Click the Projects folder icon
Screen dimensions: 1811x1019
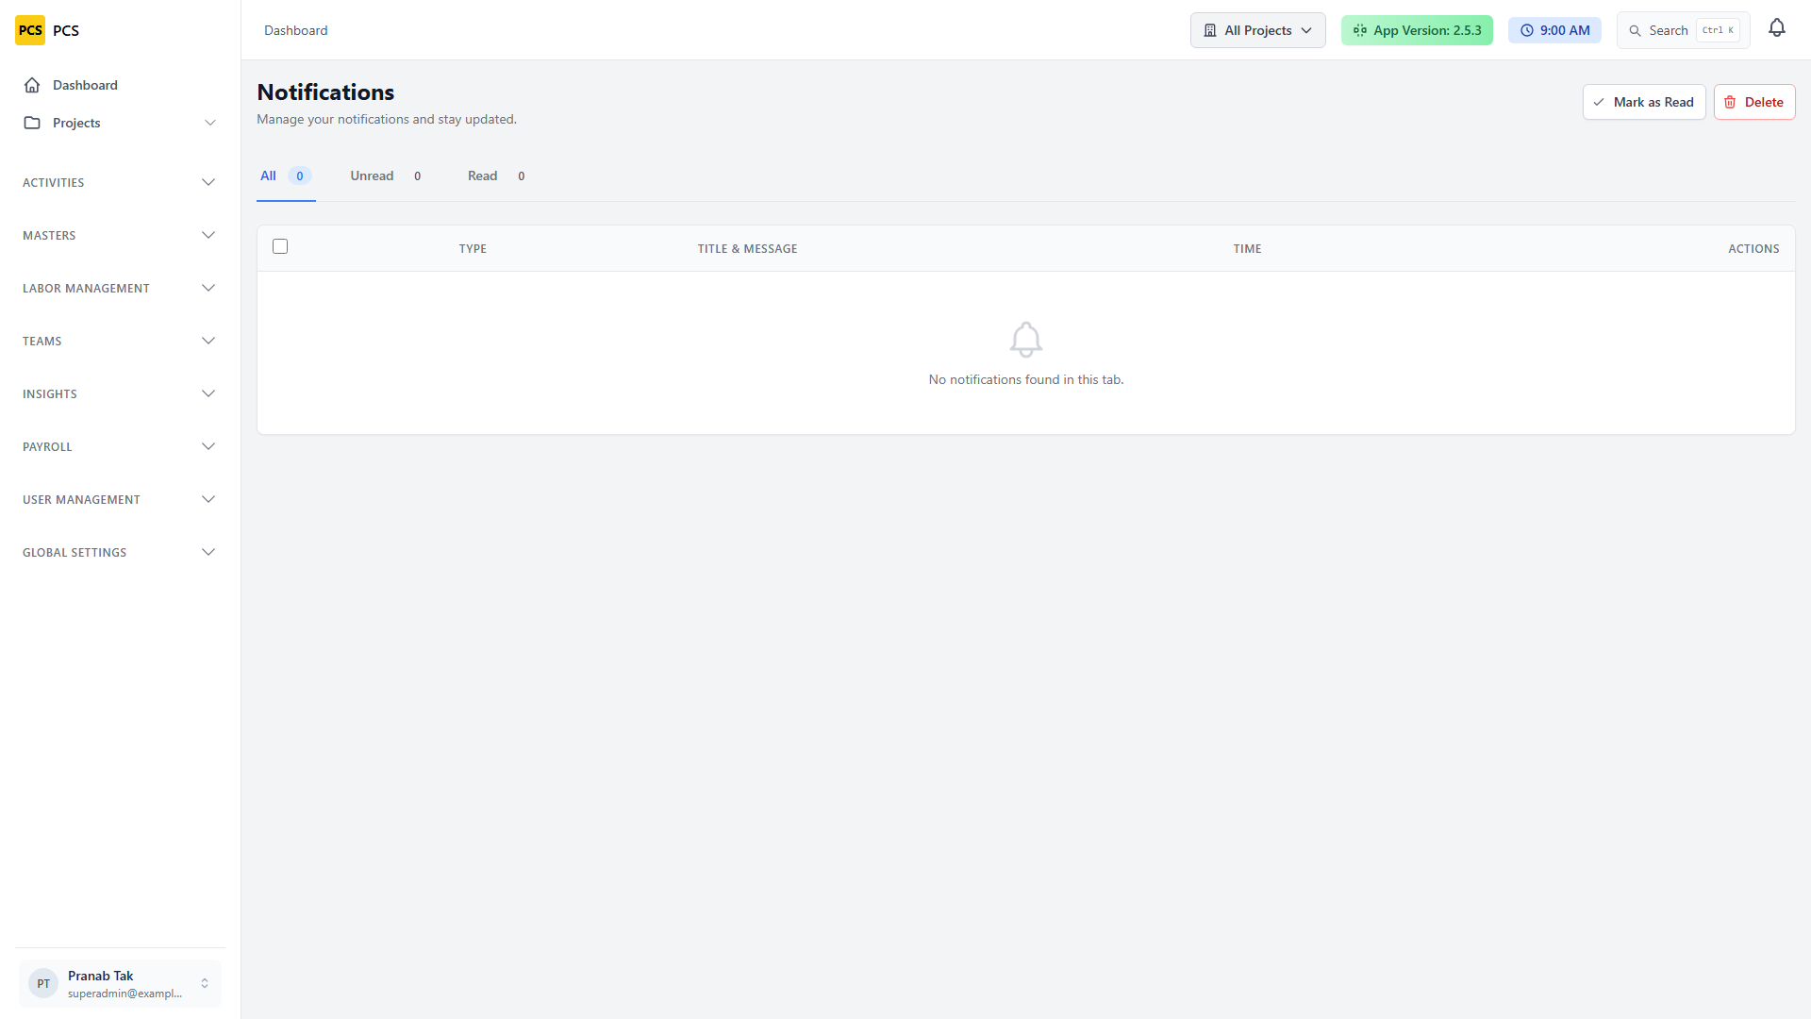click(x=32, y=123)
